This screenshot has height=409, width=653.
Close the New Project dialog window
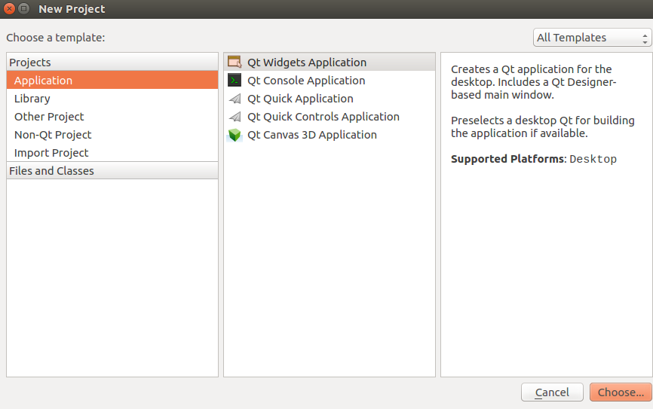[9, 9]
